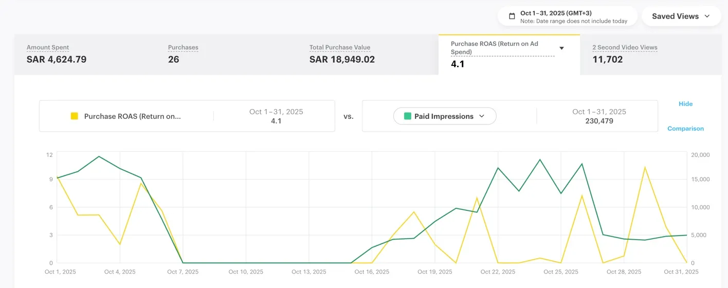Screen dimensions: 728x288
Task: Click the Oct 13, 2025 axis label
Action: click(308, 272)
